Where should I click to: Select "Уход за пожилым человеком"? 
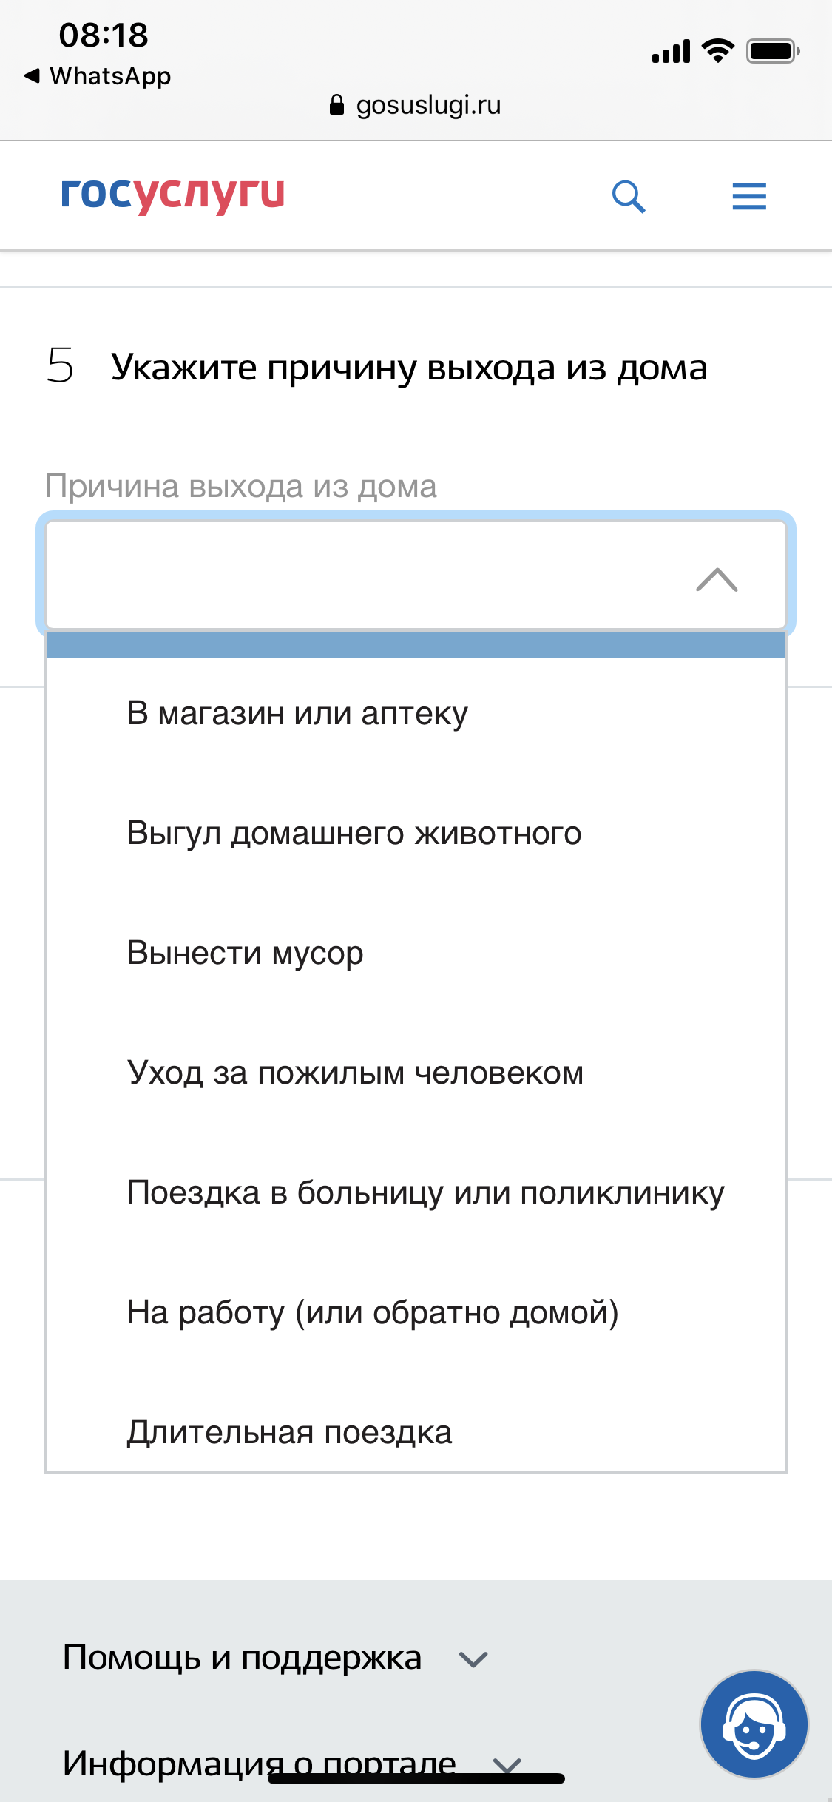click(x=355, y=1073)
